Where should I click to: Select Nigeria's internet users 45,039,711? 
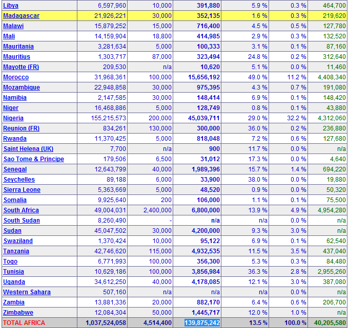[204, 118]
